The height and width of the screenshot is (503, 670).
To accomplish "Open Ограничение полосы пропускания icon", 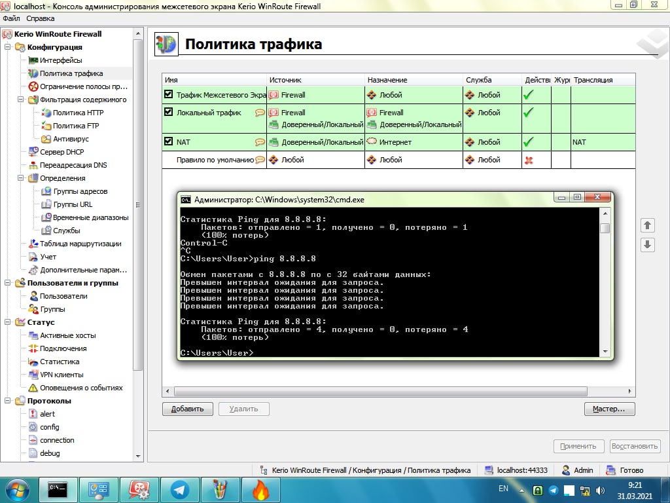I will tap(33, 86).
